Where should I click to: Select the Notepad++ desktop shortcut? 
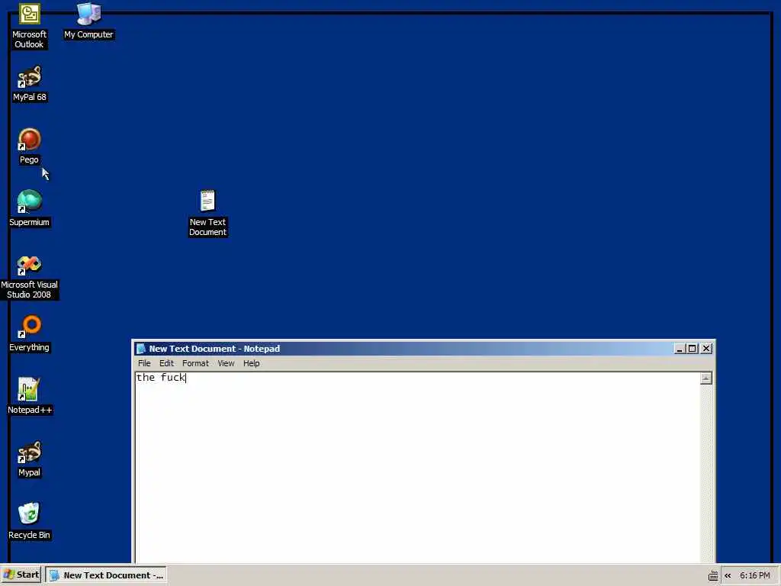click(x=30, y=396)
